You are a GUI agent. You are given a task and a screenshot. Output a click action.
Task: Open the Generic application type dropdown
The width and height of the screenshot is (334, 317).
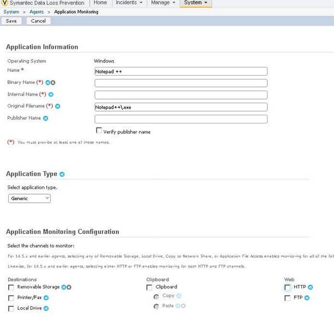pyautogui.click(x=29, y=198)
